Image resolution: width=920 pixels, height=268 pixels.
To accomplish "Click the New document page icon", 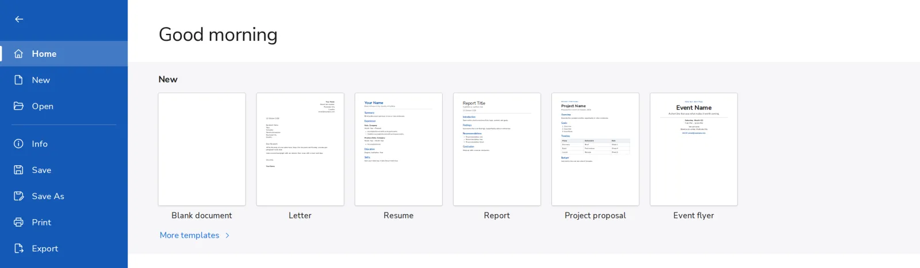I will (x=18, y=80).
